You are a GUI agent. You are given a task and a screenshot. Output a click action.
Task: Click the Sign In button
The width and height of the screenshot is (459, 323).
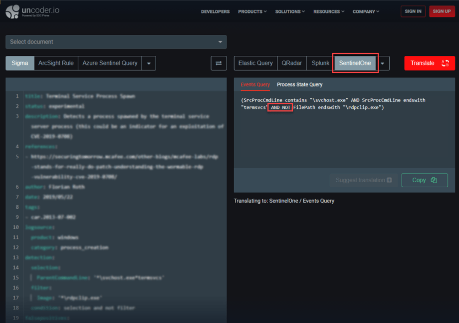coord(413,11)
